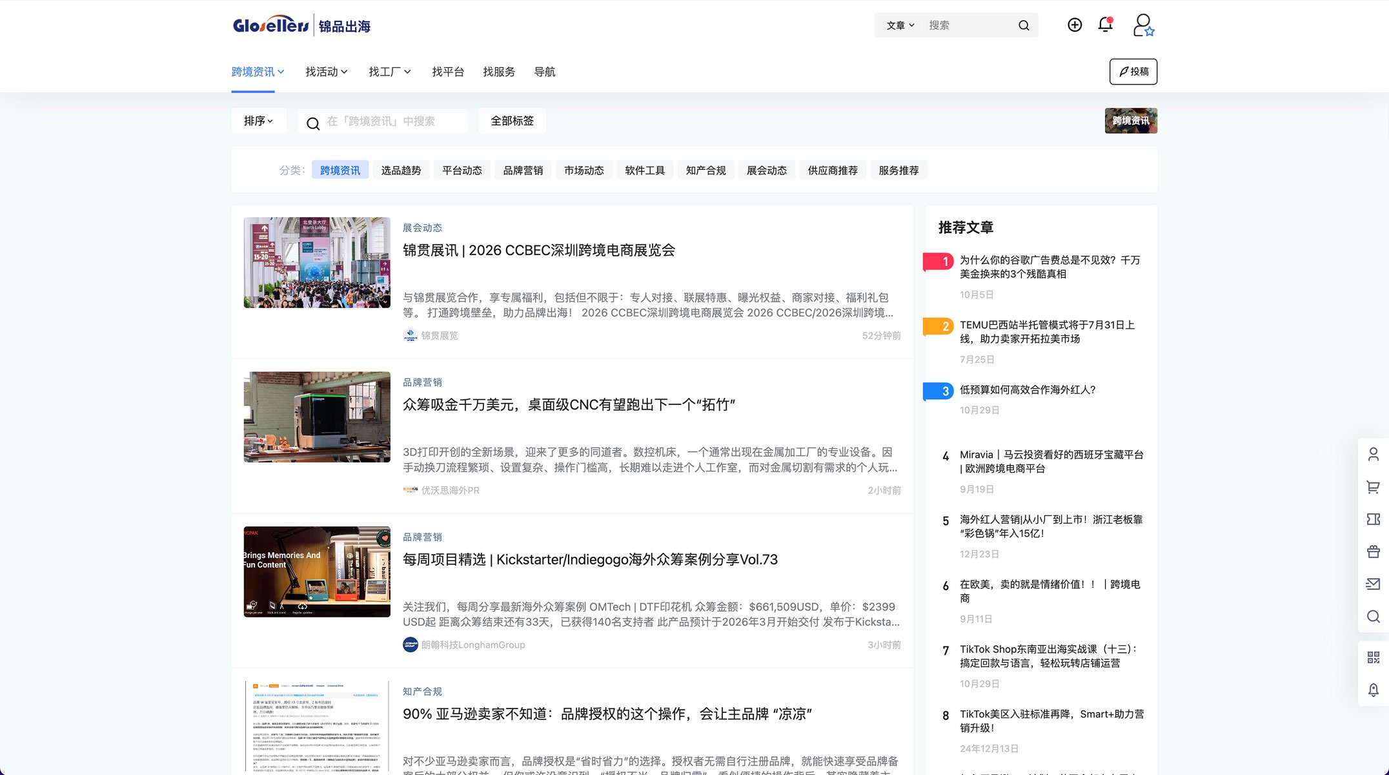Click the bell icon in right sidebar

click(1374, 690)
